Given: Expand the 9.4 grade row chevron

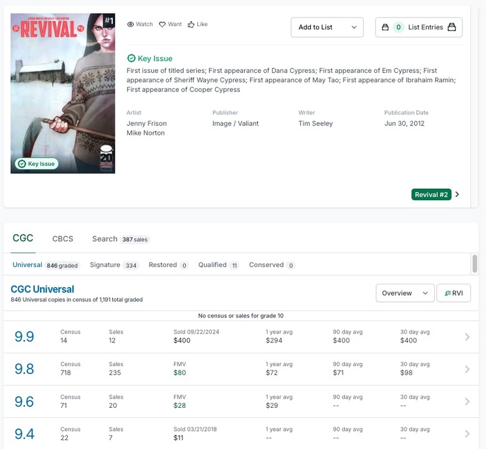Looking at the screenshot, I should (x=467, y=433).
